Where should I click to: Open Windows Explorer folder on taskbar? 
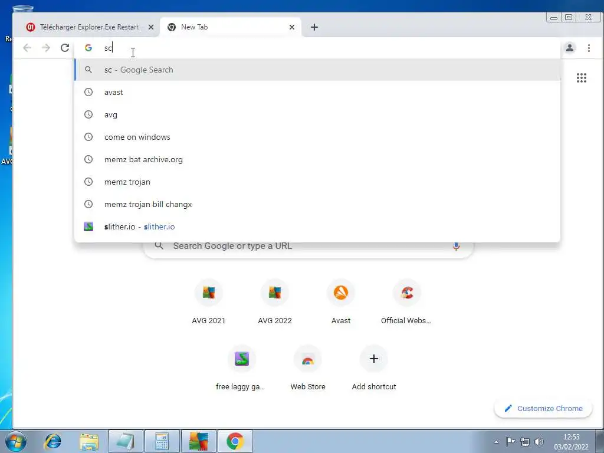pos(89,441)
